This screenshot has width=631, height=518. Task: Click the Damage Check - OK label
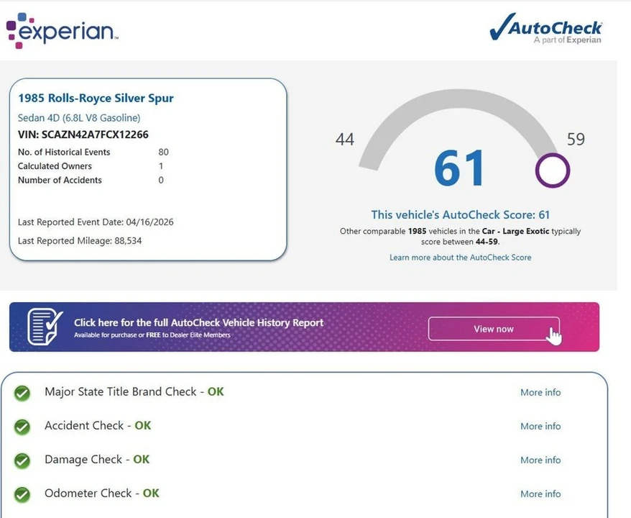(x=97, y=459)
